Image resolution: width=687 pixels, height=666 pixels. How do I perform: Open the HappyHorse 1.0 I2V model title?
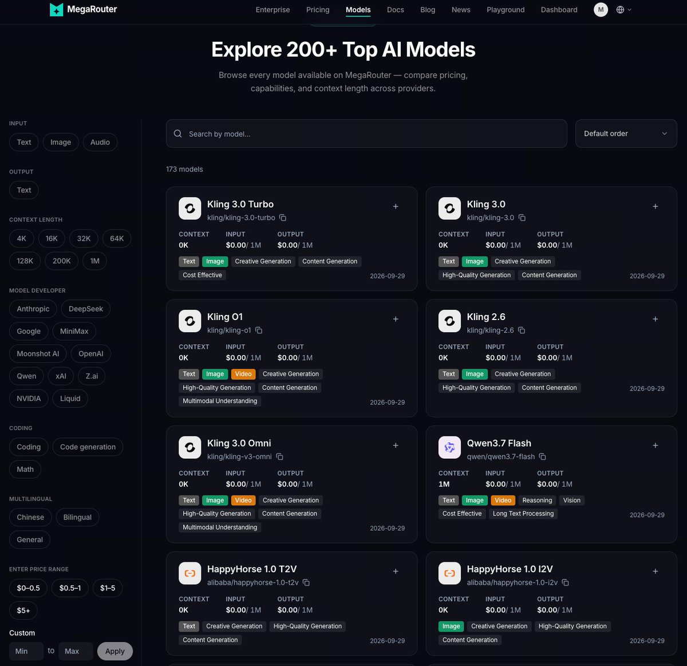coord(510,569)
